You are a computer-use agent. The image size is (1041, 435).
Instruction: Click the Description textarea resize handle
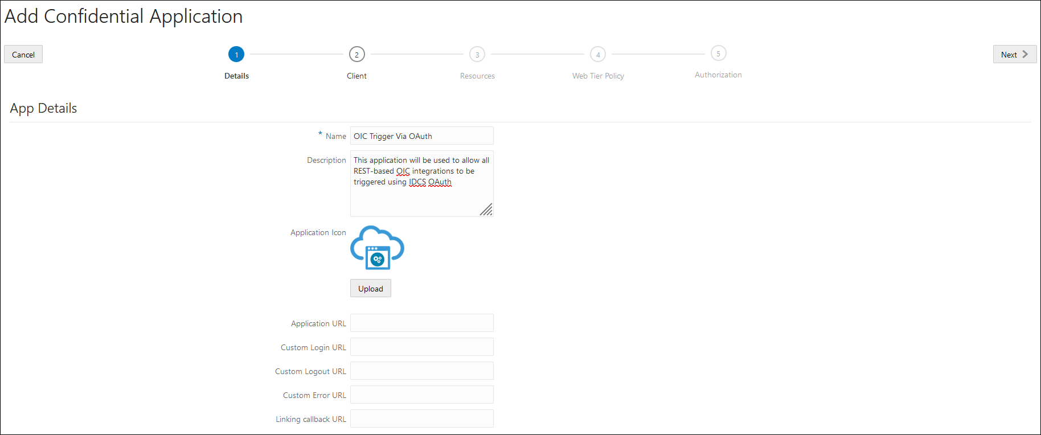486,210
